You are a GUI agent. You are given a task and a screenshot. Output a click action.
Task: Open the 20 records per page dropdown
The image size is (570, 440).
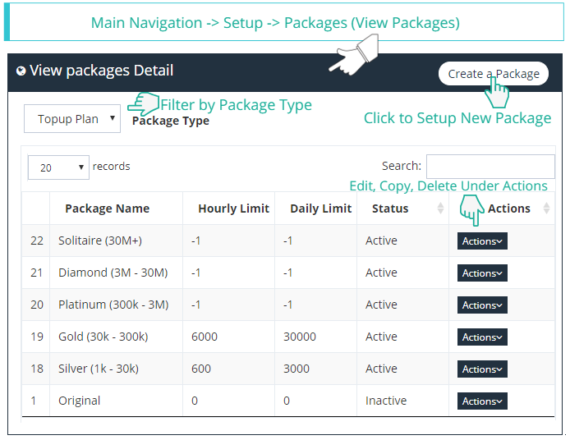58,167
